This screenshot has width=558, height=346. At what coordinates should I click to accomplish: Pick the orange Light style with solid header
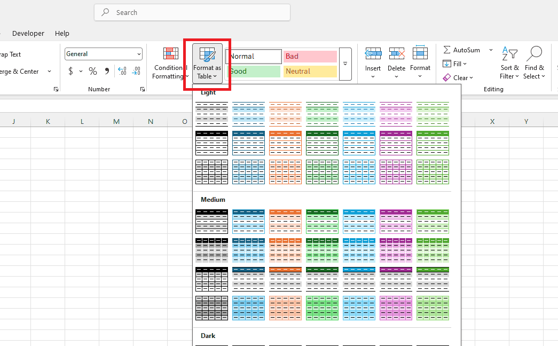285,143
